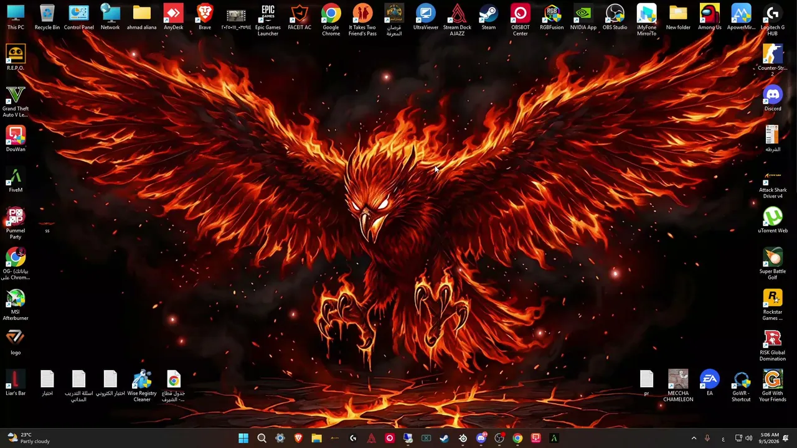Select the FACEIT AC shortcut
The image size is (797, 448).
299,17
